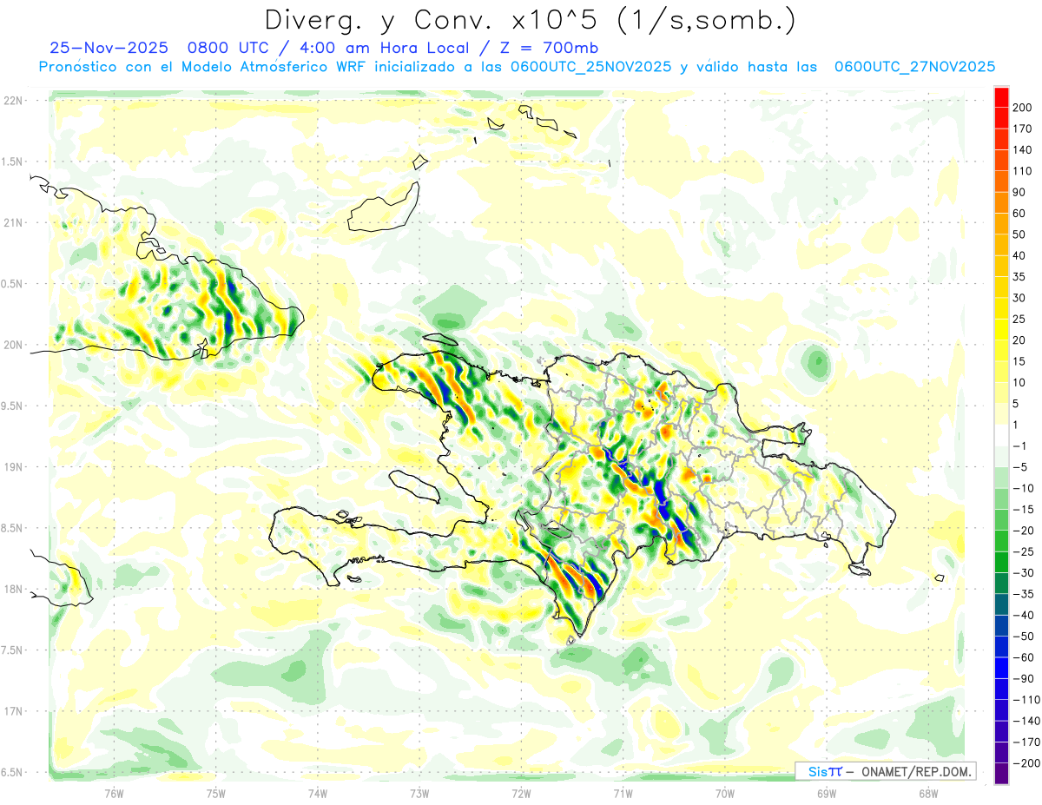This screenshot has width=1042, height=805.
Task: Select the date text "25-Nov-2025"
Action: [x=109, y=48]
